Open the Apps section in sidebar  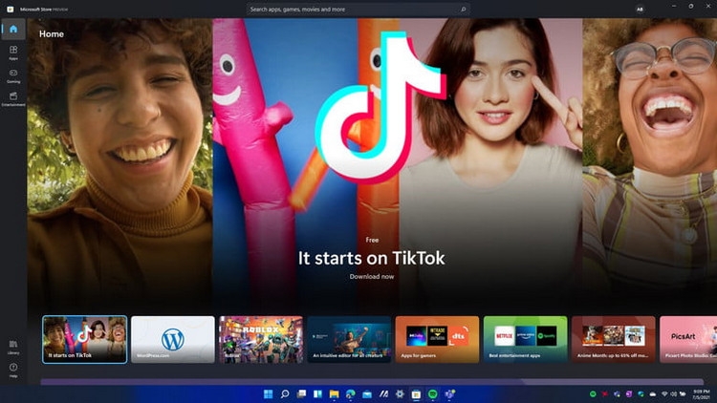tap(13, 53)
